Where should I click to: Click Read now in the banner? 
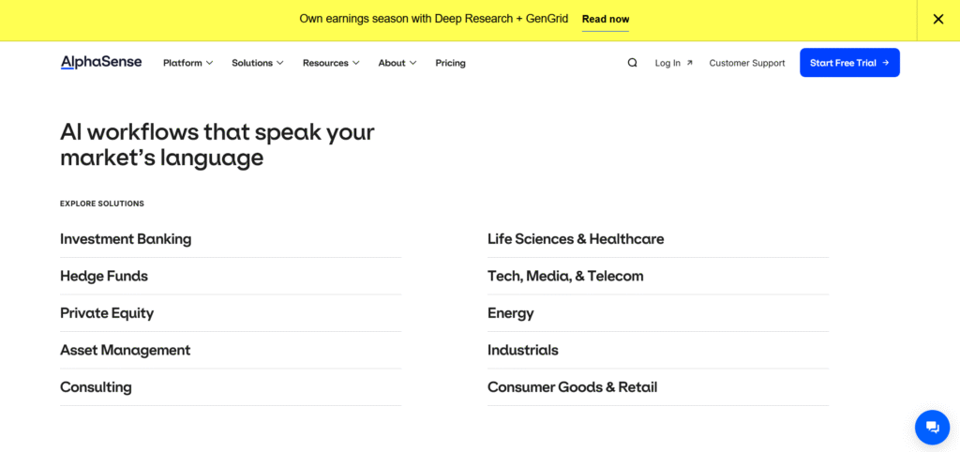[605, 19]
